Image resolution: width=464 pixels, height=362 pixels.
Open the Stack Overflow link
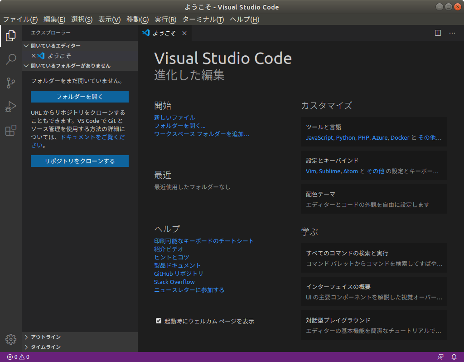coord(174,282)
